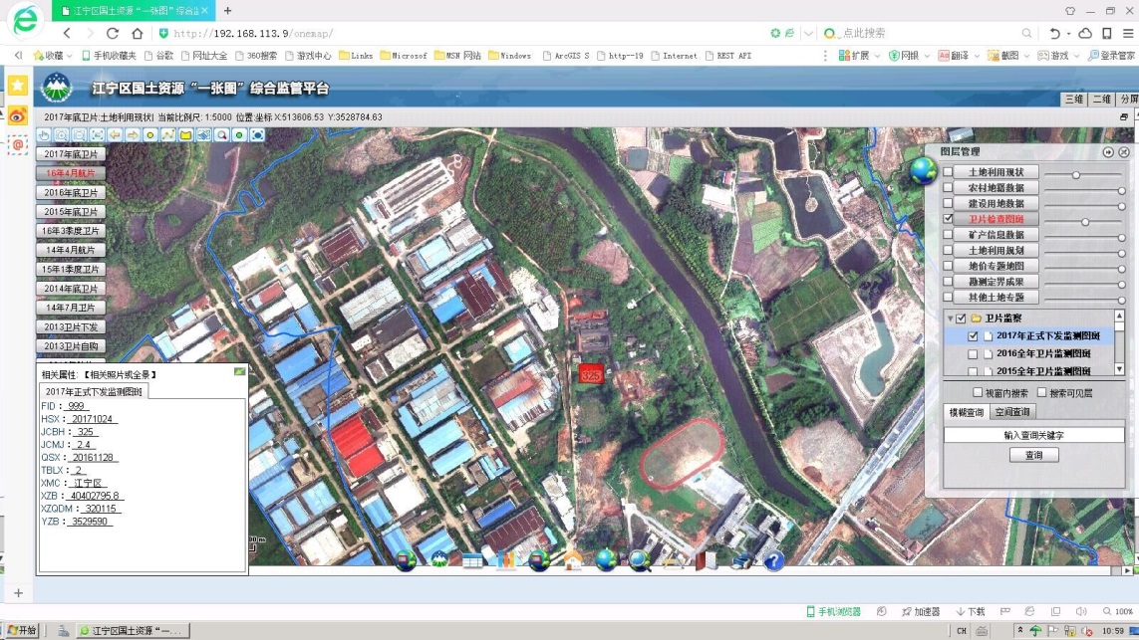This screenshot has width=1139, height=640.
Task: Click the printer icon in bottom dock
Action: (x=741, y=561)
